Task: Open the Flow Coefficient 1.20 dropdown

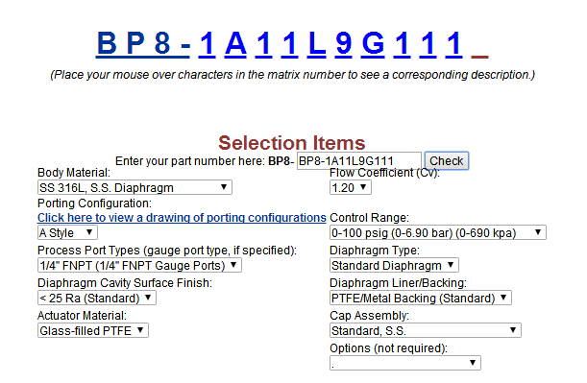Action: coord(351,187)
